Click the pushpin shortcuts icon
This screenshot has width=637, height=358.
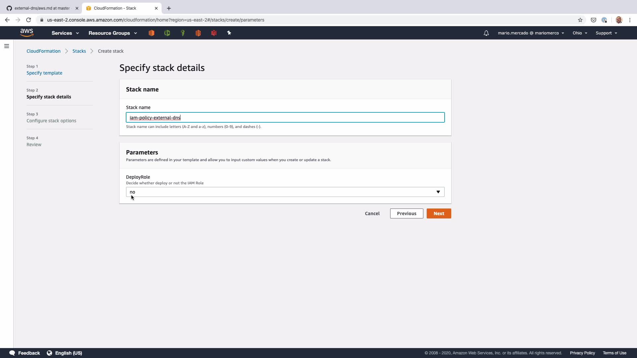(229, 33)
